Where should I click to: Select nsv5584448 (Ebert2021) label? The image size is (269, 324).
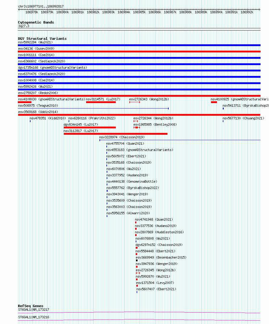pyautogui.click(x=155, y=251)
